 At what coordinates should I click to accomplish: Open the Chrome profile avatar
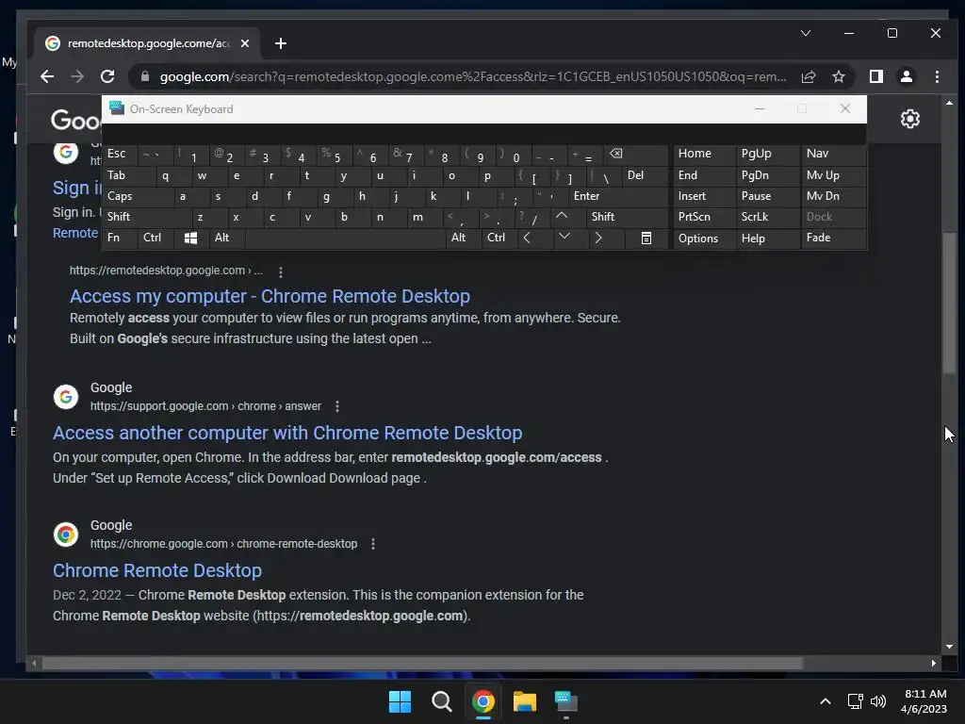(906, 76)
